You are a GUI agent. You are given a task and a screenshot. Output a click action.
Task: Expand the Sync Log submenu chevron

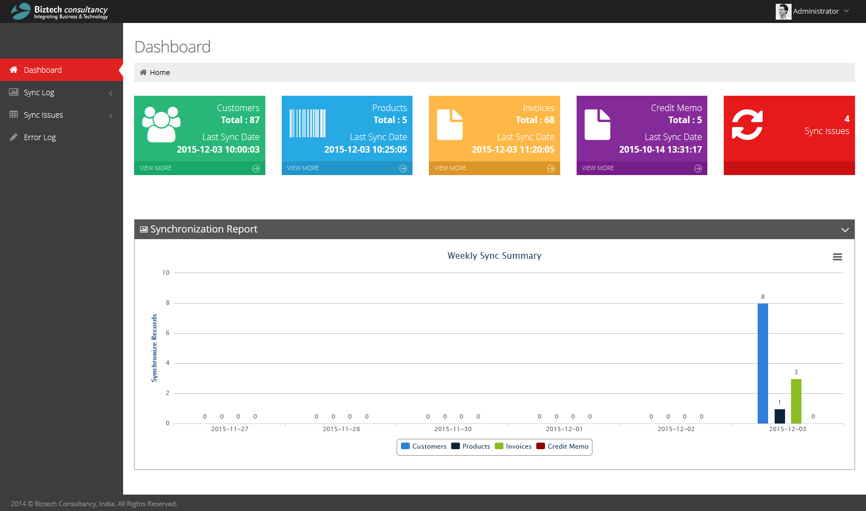tap(111, 93)
